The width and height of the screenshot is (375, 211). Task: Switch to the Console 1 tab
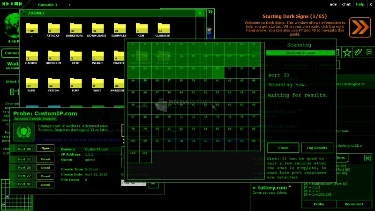48,5
